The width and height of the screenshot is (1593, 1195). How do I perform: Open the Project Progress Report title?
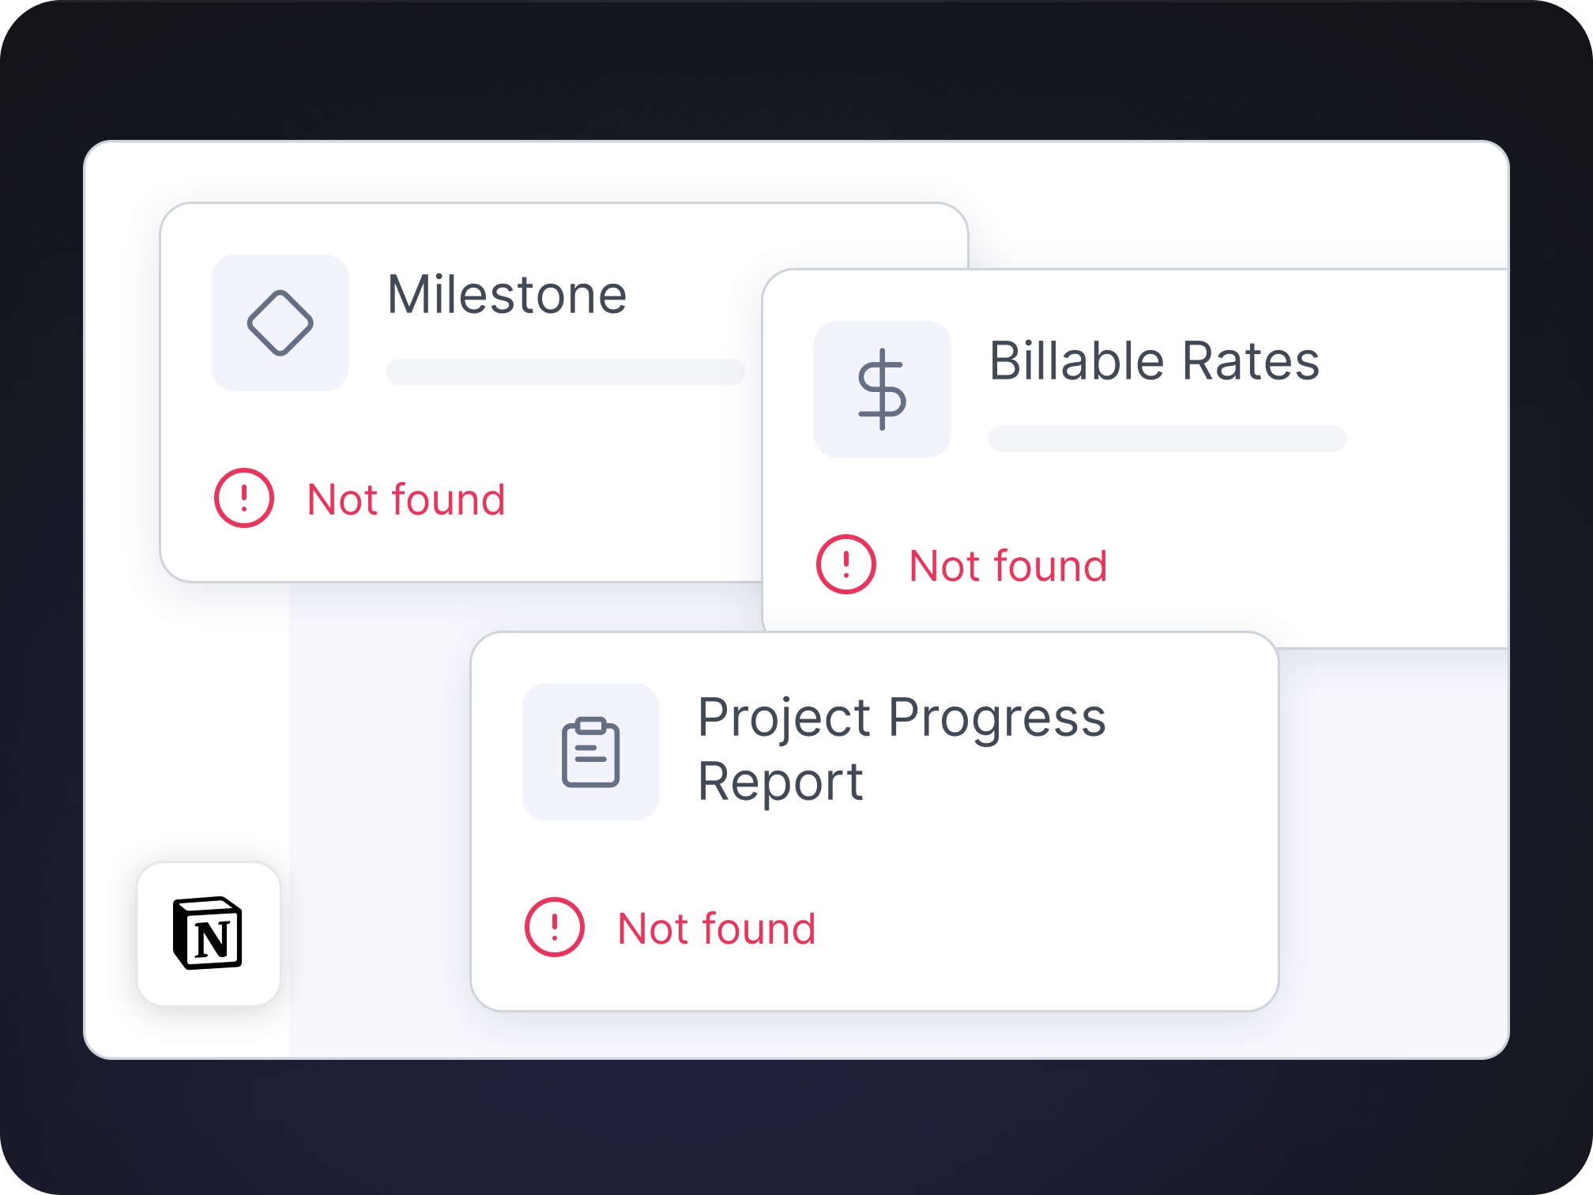(901, 748)
